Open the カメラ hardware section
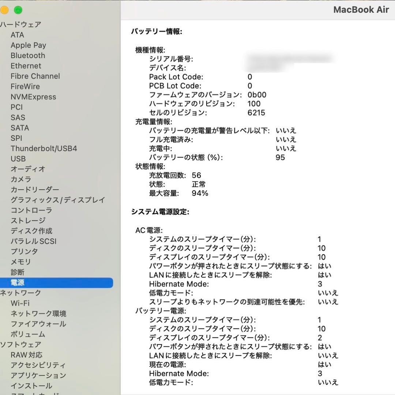The height and width of the screenshot is (395, 395). click(21, 179)
